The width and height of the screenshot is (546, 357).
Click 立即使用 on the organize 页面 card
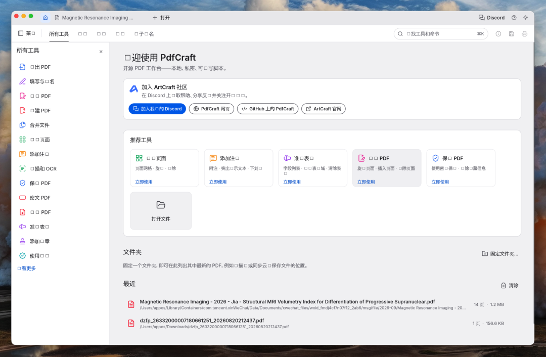(144, 182)
